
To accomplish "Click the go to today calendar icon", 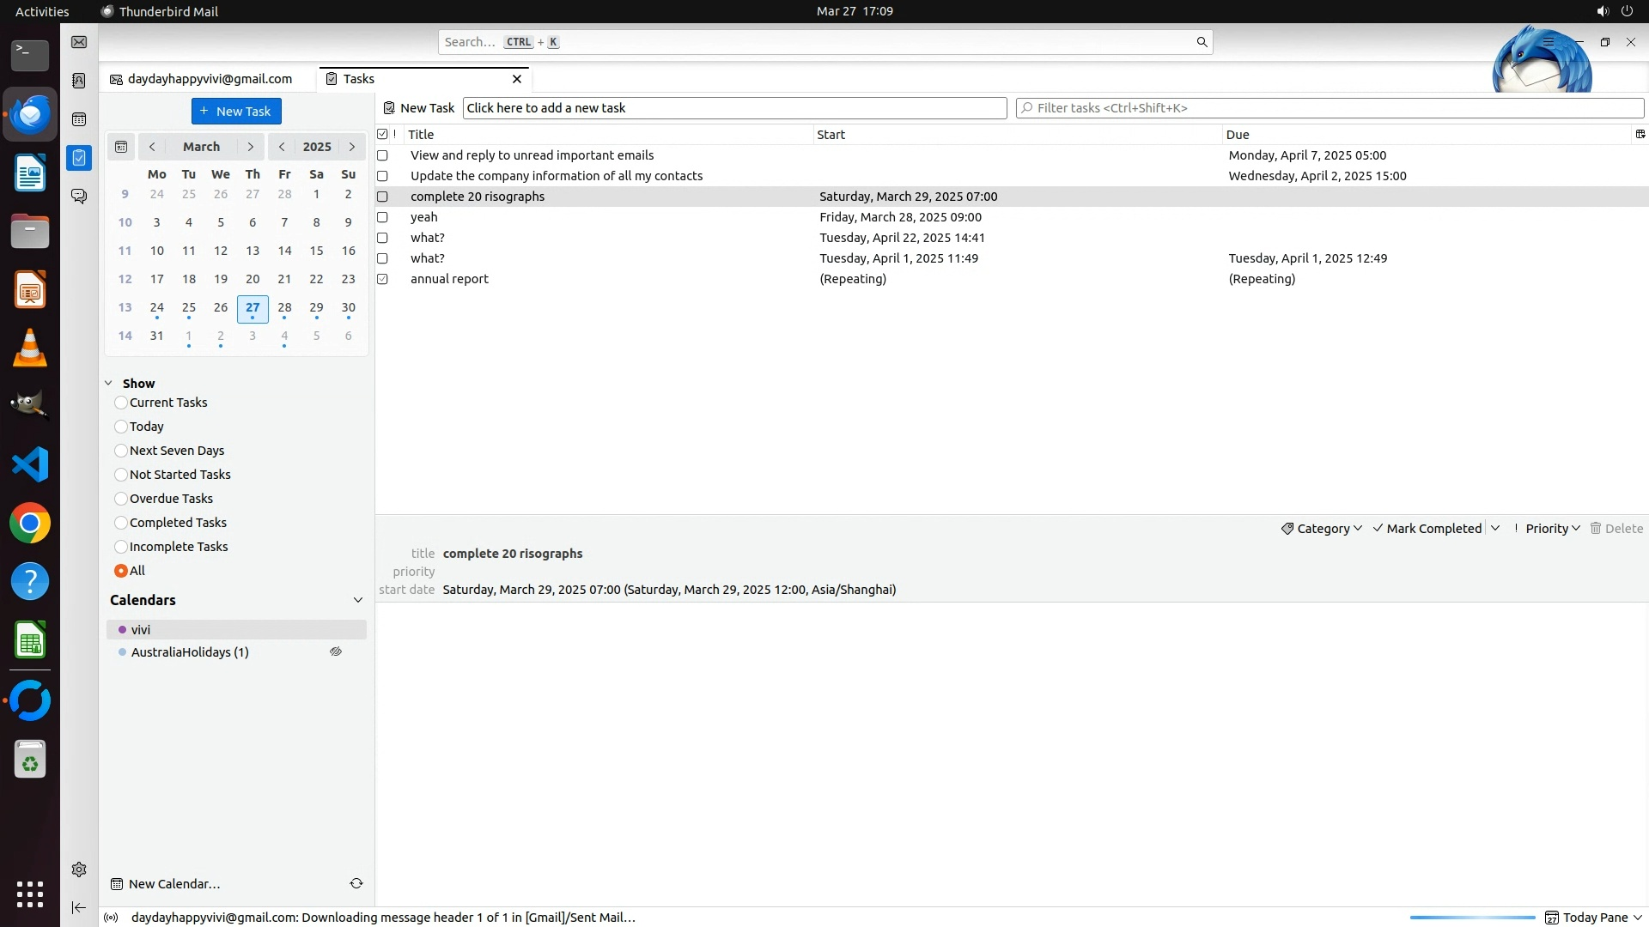I will 121,147.
